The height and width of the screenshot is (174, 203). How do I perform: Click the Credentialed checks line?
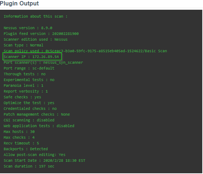tap(30, 108)
